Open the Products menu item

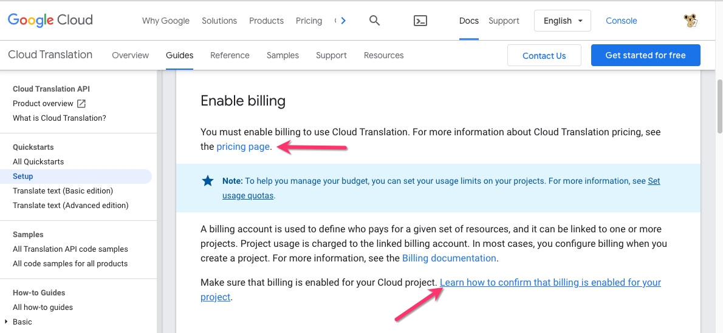pyautogui.click(x=266, y=21)
